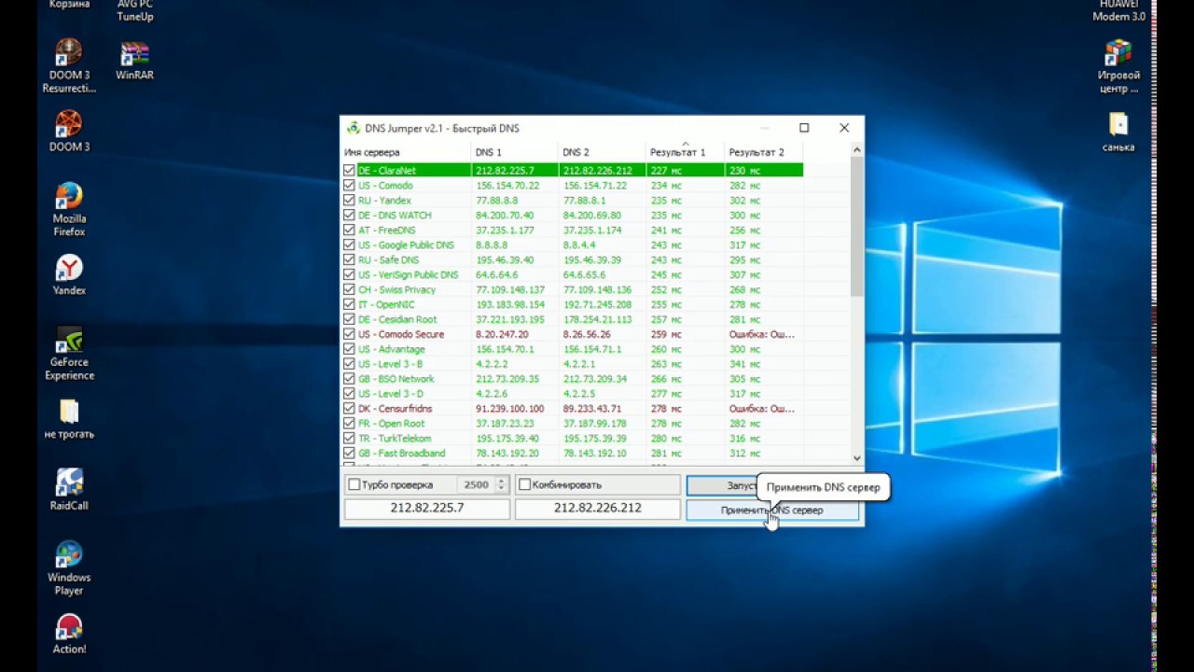Select the GeForce Experience desktop icon
This screenshot has height=672, width=1194.
pyautogui.click(x=69, y=353)
